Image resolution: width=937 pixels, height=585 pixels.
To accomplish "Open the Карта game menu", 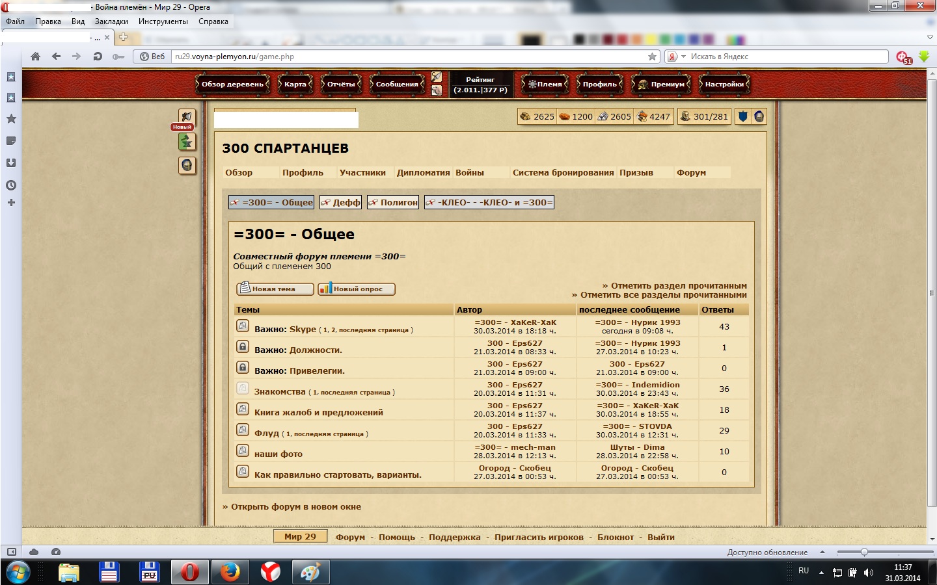I will click(295, 84).
